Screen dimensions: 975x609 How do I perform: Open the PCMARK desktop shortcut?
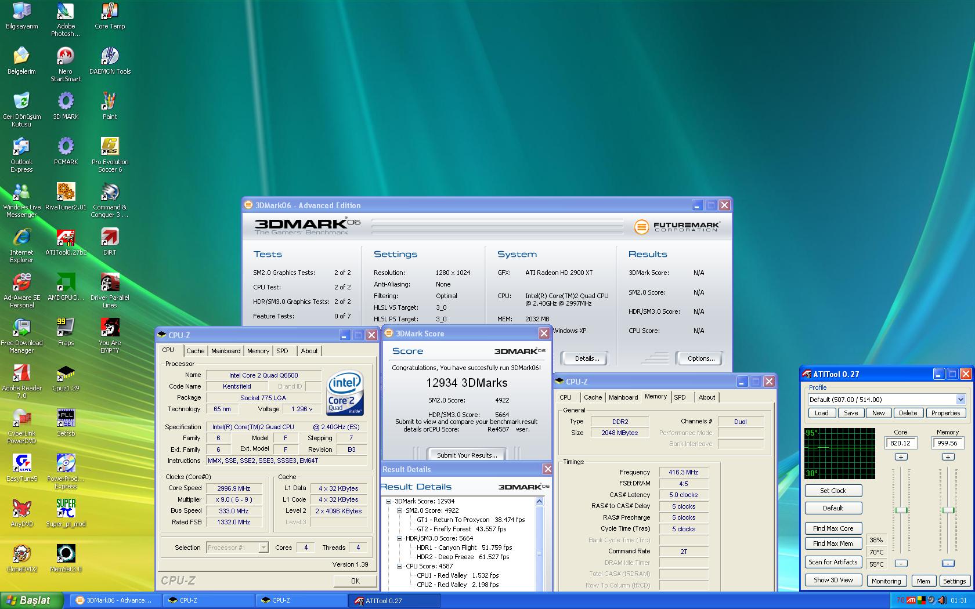66,151
